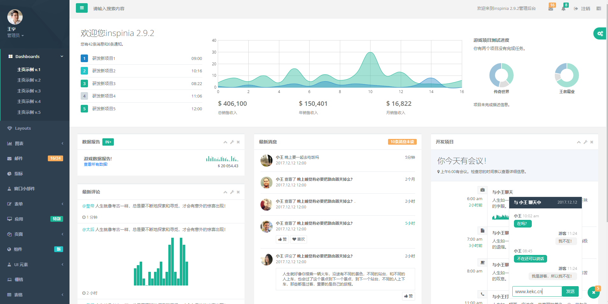Collapse the 数据报告 panel chevron

[x=225, y=142]
